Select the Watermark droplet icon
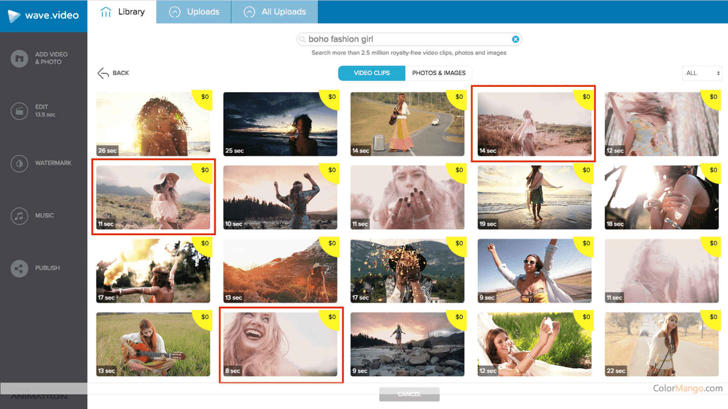This screenshot has width=728, height=409. (19, 163)
